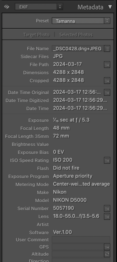Click the Date Time Original arrow icon
The width and height of the screenshot is (117, 262).
tap(107, 92)
